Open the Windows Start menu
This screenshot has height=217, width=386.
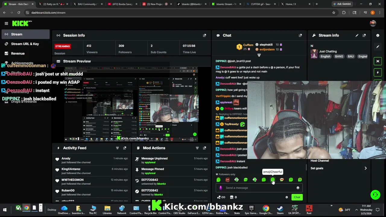click(x=5, y=210)
